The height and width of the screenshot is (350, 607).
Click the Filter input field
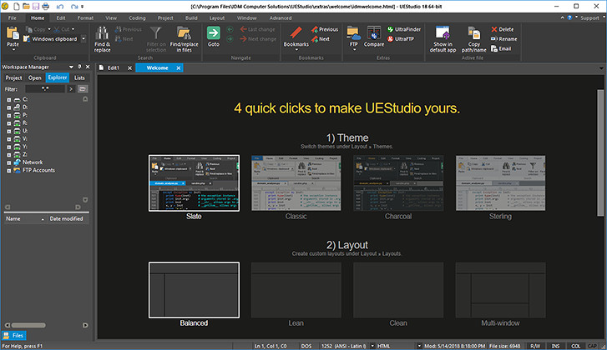tap(45, 89)
